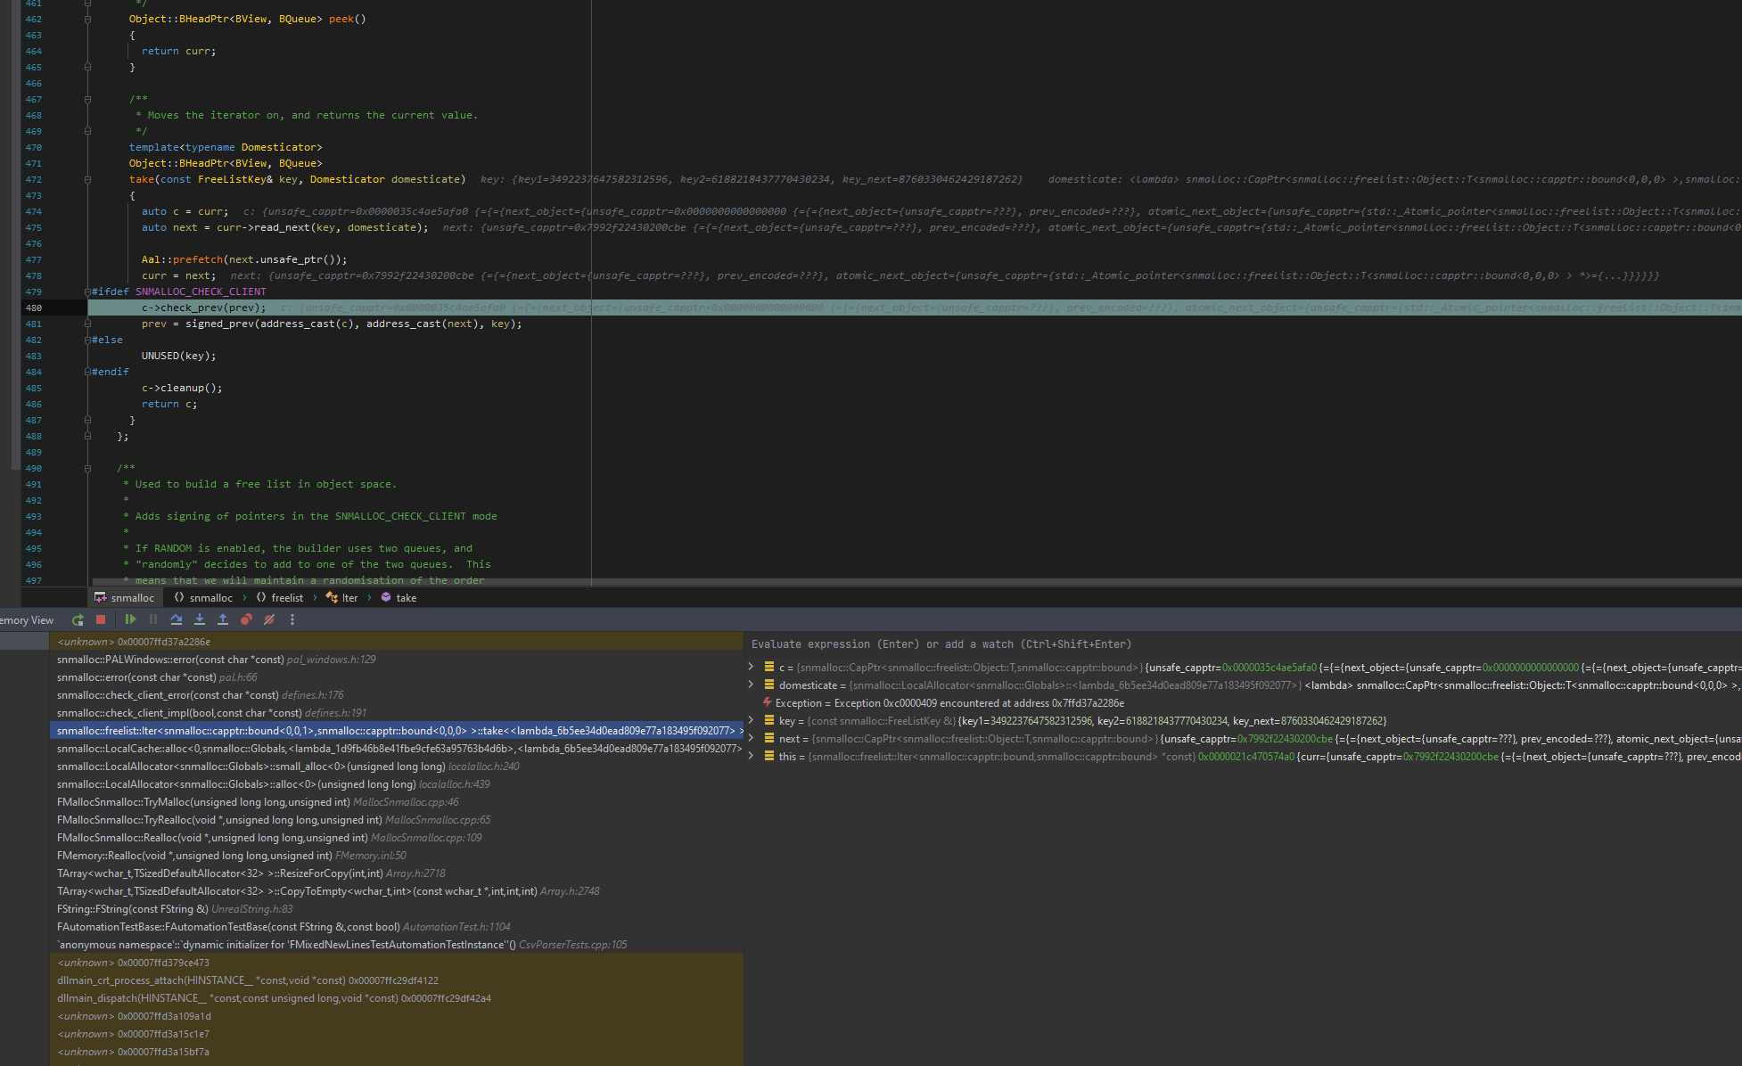
Task: Select the FMemory::Realloc frame
Action: (397, 856)
